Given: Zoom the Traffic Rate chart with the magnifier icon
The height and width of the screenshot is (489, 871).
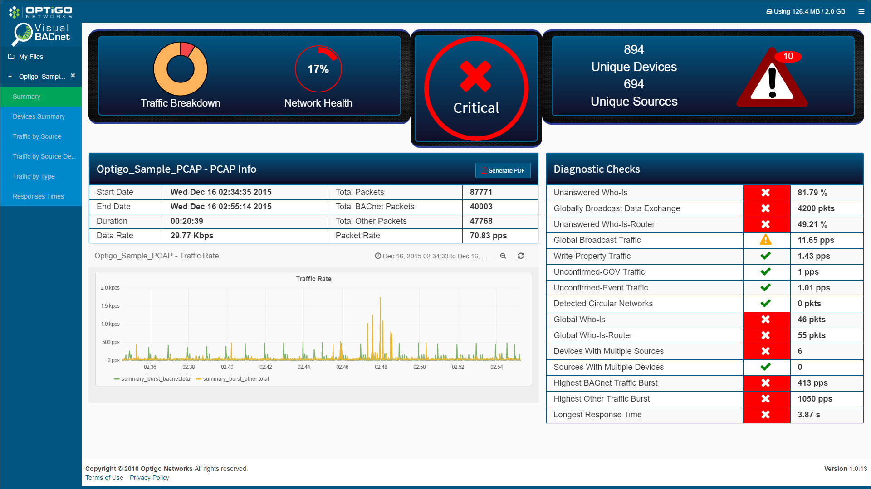Looking at the screenshot, I should 503,256.
